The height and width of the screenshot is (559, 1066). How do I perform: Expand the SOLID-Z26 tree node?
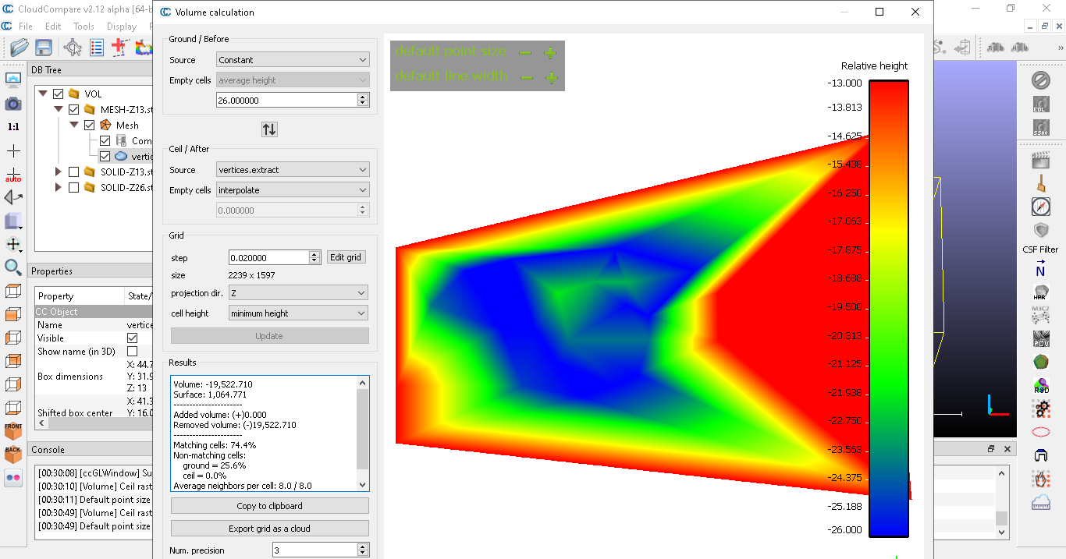pos(59,187)
